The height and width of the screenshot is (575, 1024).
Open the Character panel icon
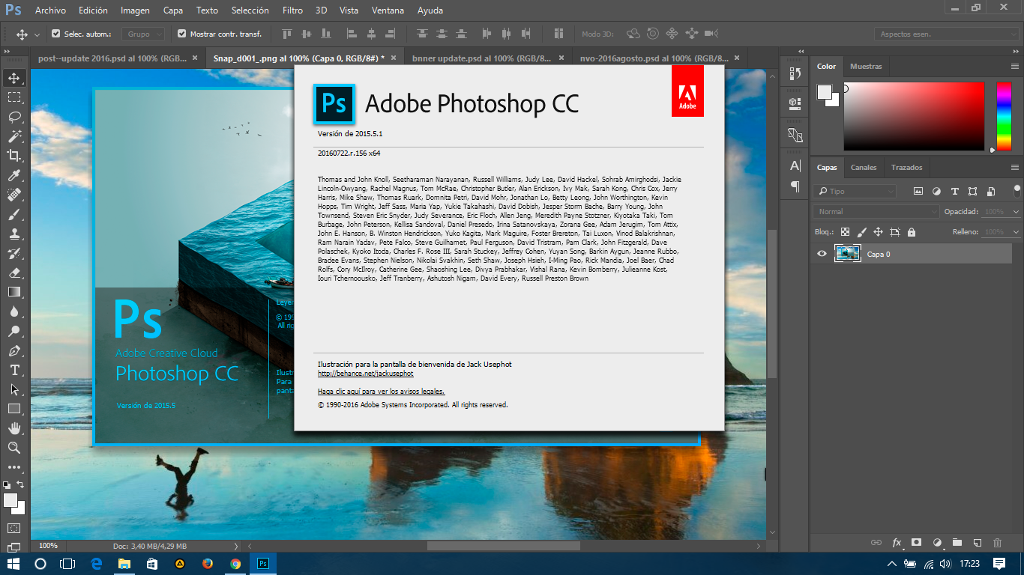coord(795,165)
